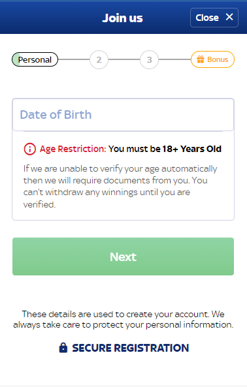Select the step 3 circle
Image resolution: width=247 pixels, height=387 pixels.
click(149, 60)
